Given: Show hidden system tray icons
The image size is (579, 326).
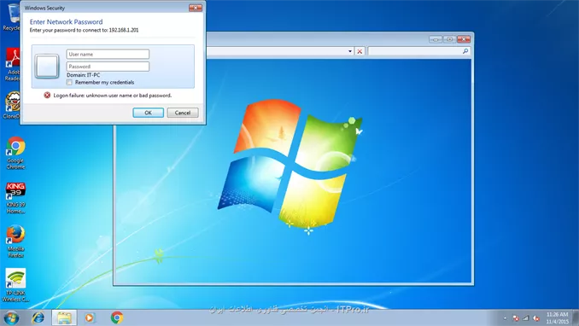Looking at the screenshot, I should 505,318.
